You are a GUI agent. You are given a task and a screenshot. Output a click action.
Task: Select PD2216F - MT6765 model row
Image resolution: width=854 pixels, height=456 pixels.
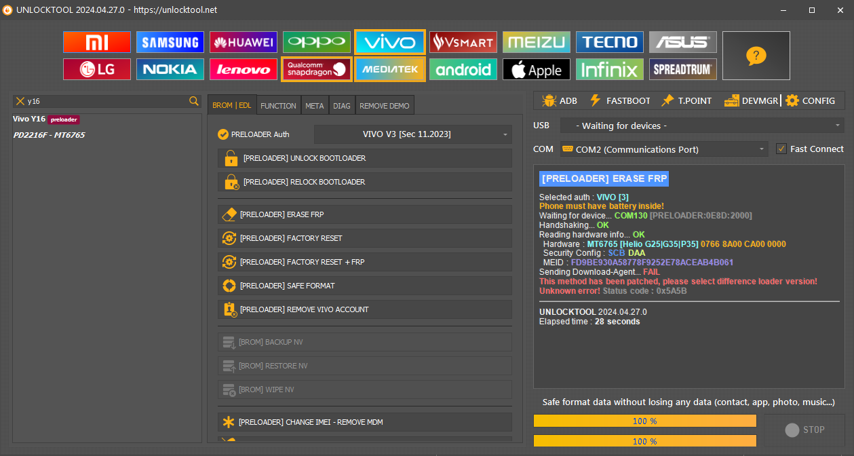tap(49, 135)
